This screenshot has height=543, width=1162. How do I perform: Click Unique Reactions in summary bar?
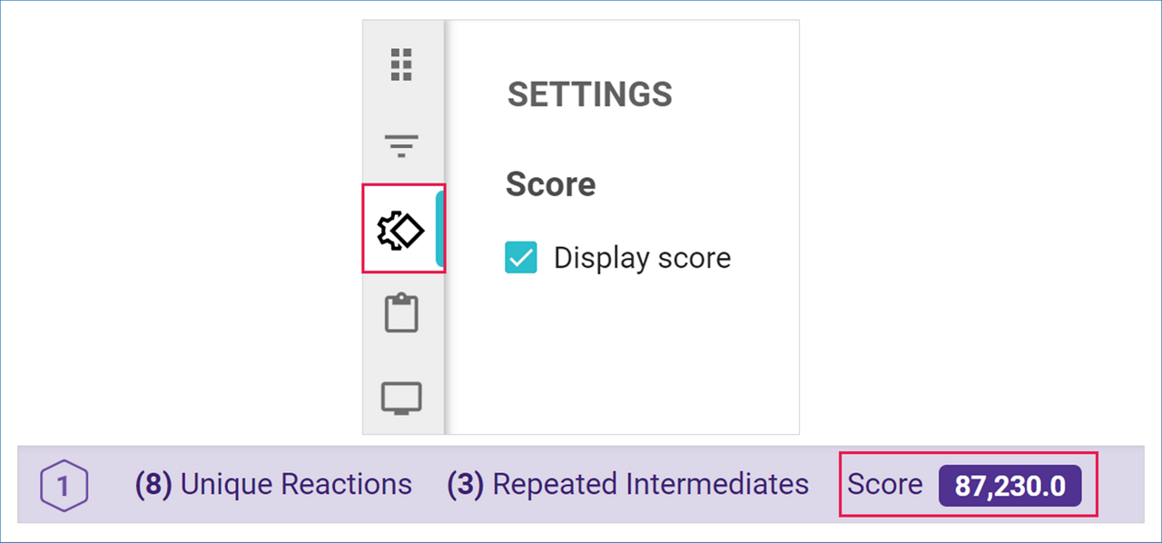pos(296,485)
